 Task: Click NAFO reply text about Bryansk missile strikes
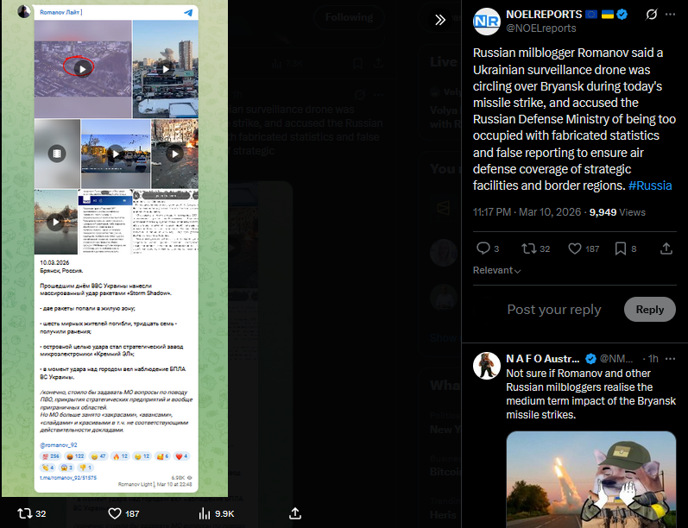click(590, 393)
